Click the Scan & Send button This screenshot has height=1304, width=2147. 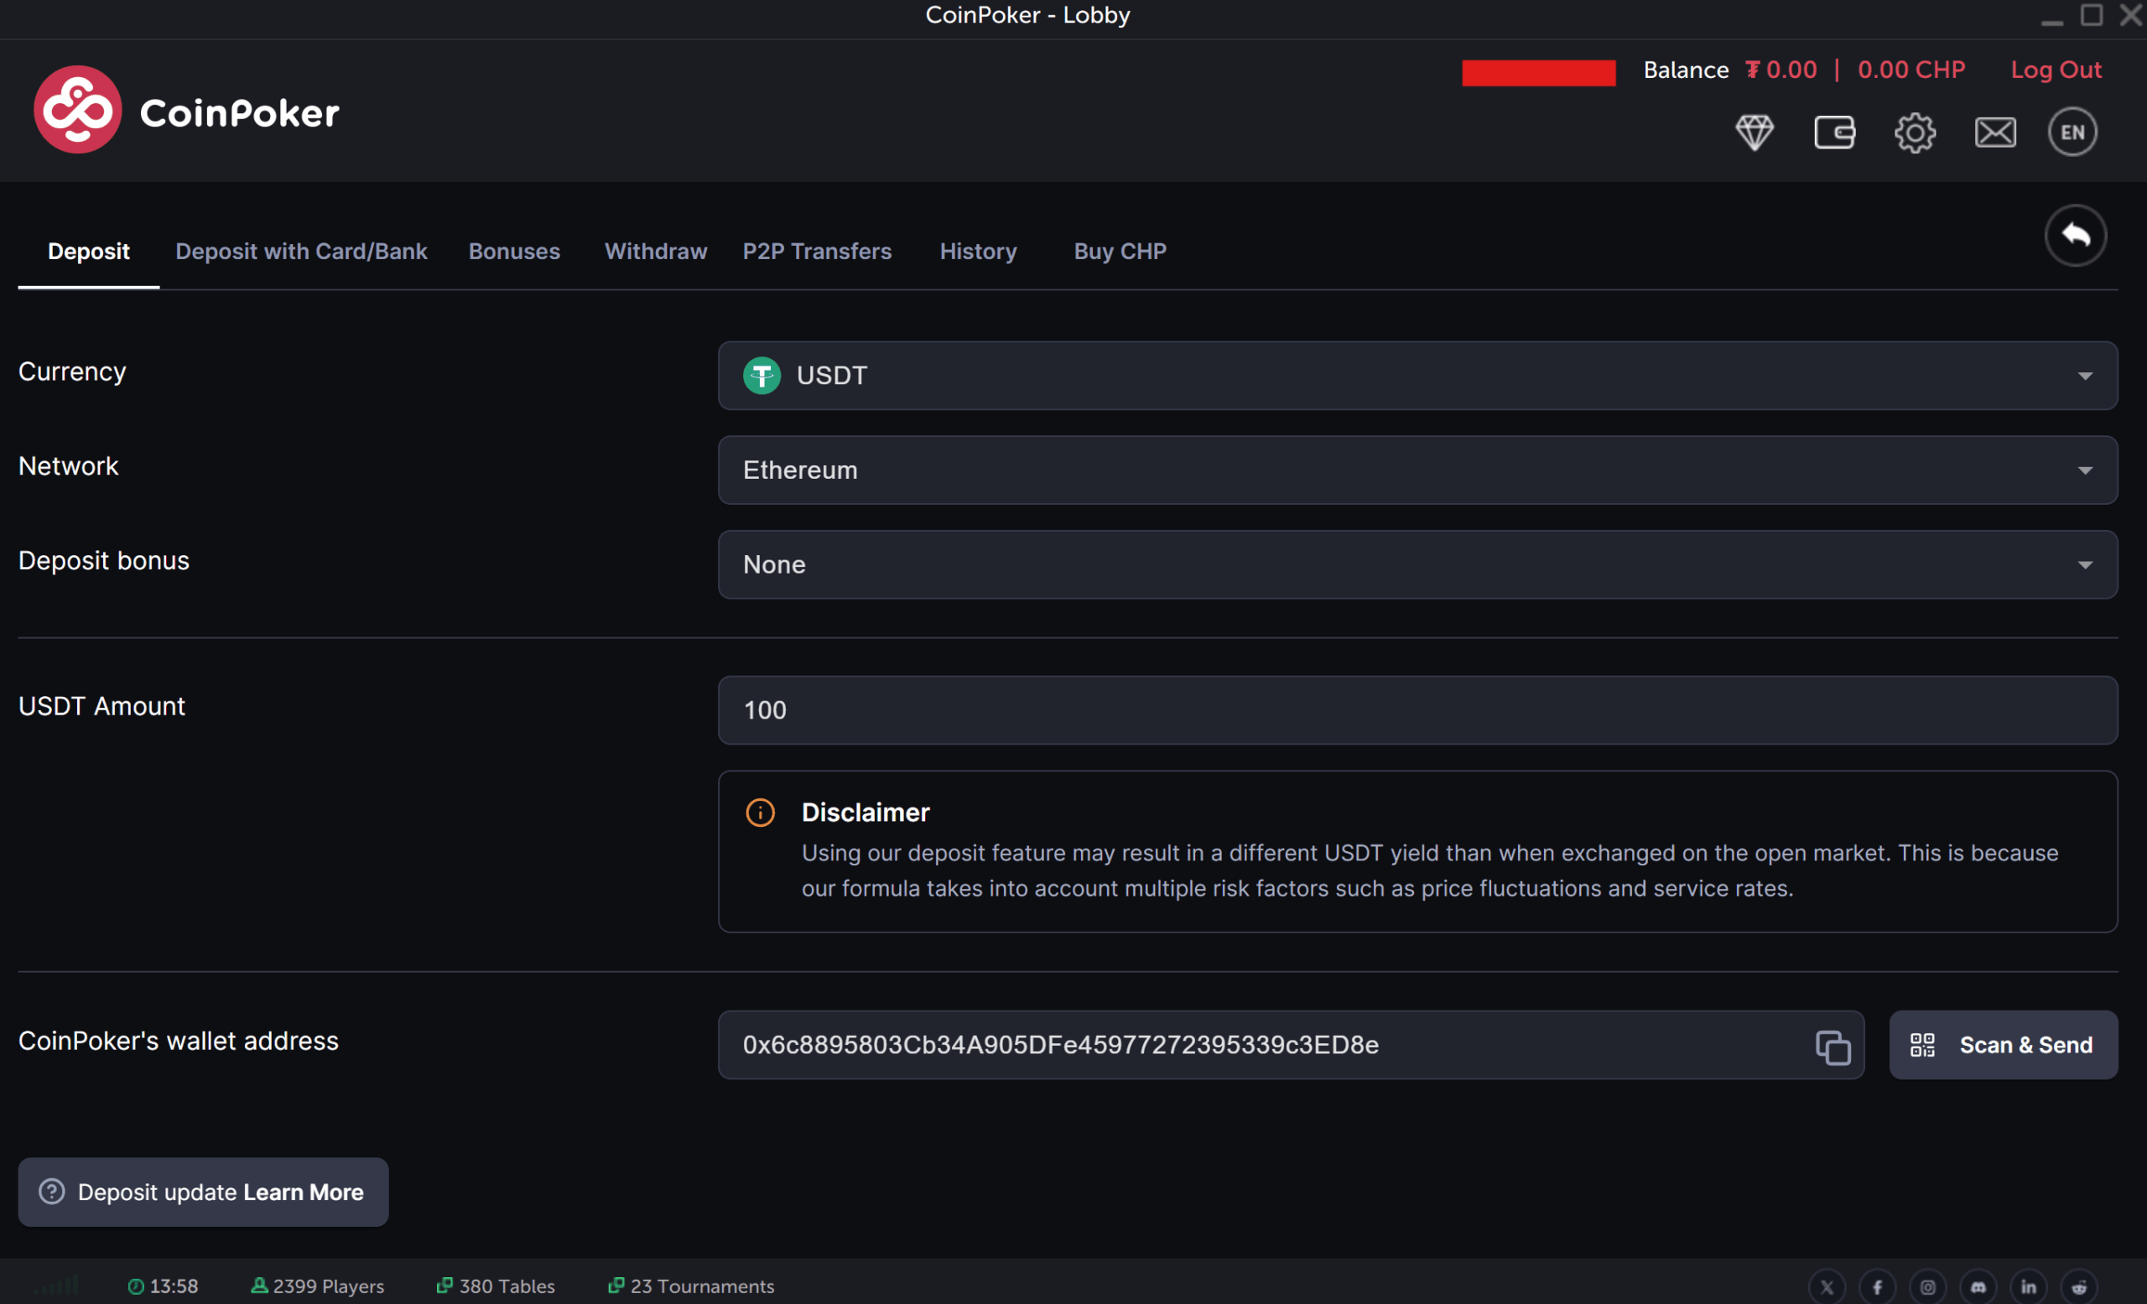pos(2004,1045)
